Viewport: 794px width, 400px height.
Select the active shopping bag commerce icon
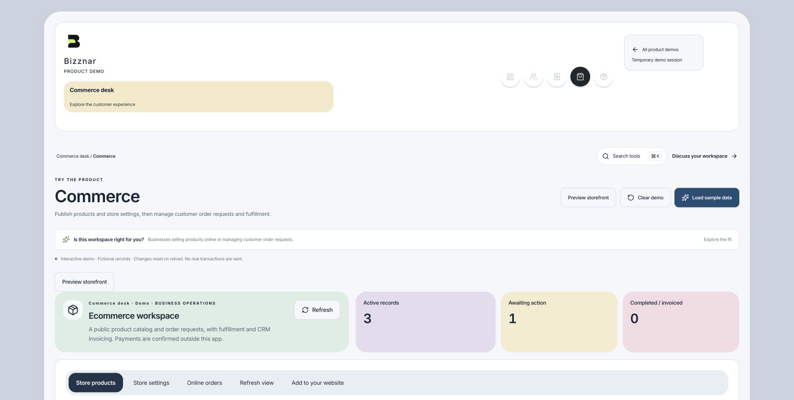pyautogui.click(x=580, y=77)
